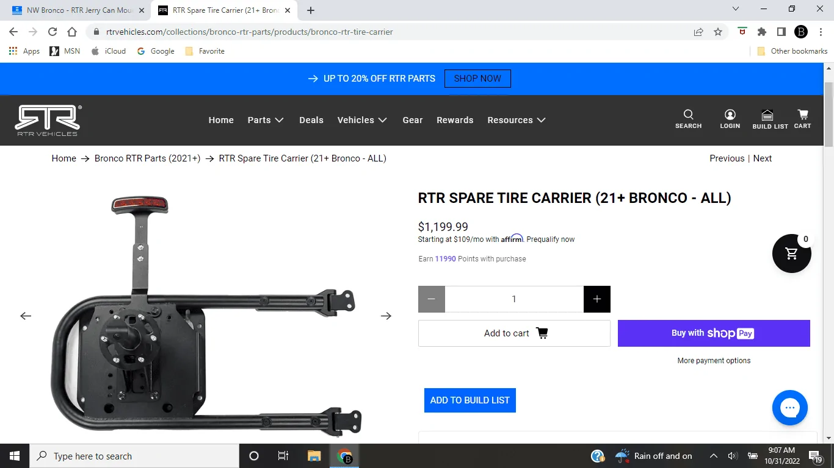
Task: Click the RTR Vehicles logo
Action: click(48, 120)
